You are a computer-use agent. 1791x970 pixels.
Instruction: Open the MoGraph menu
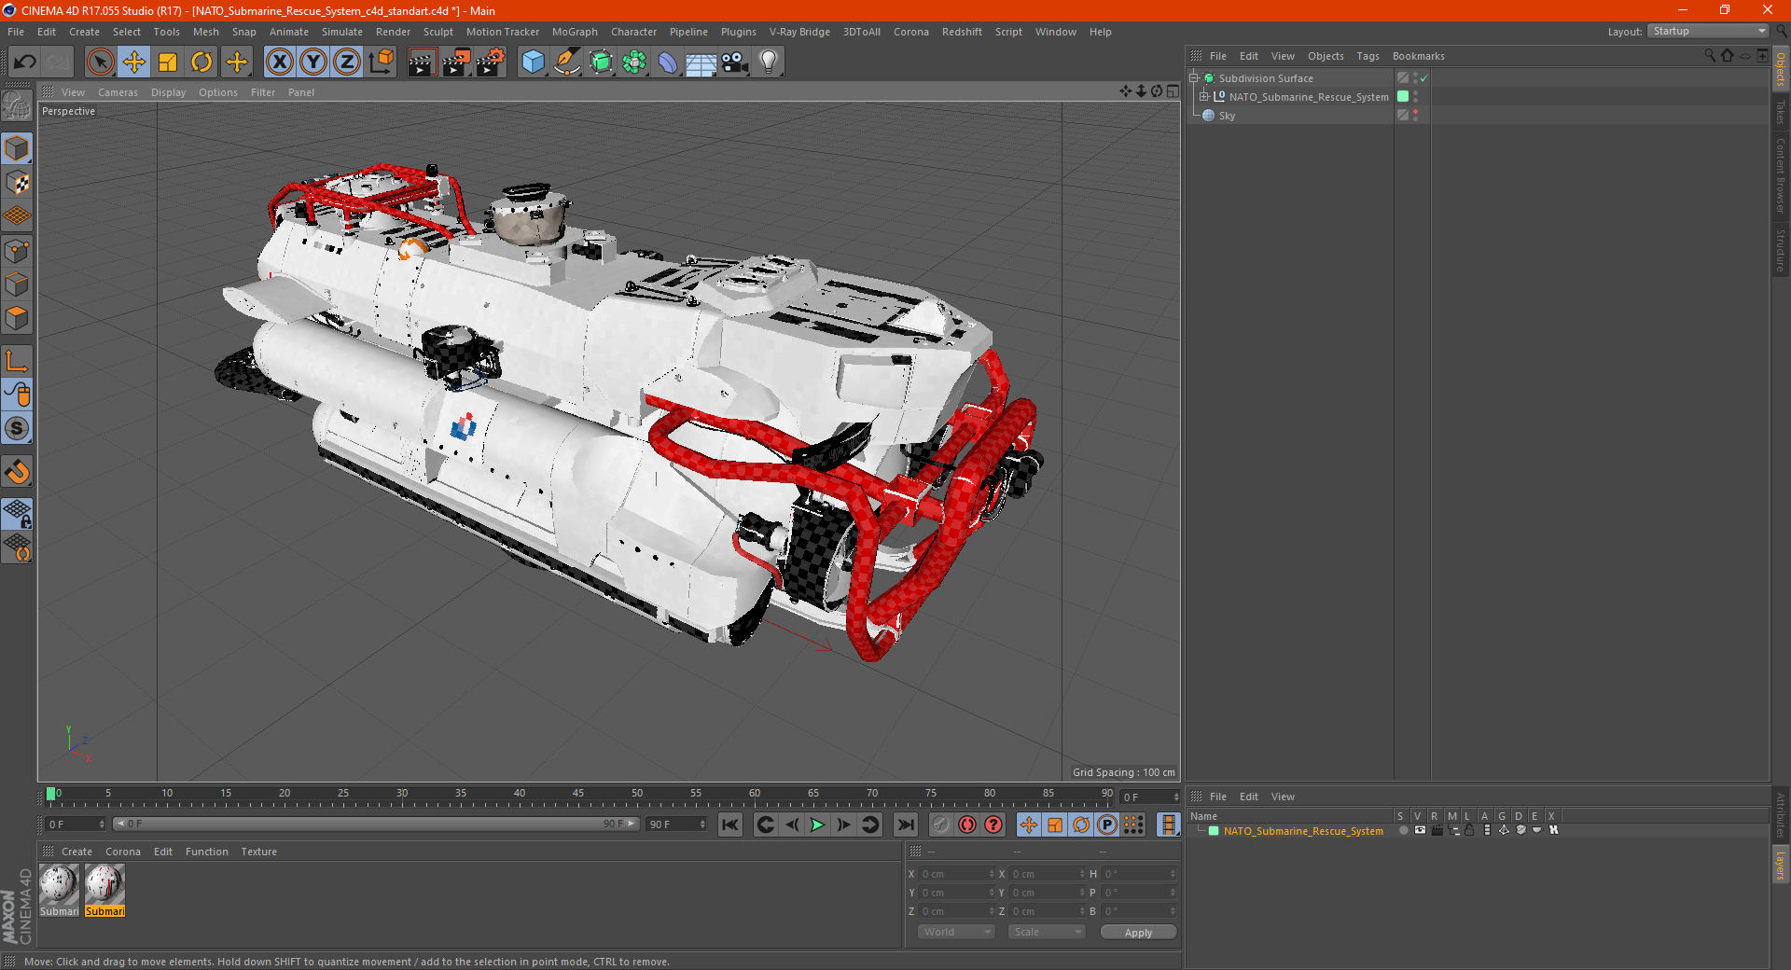[x=574, y=32]
